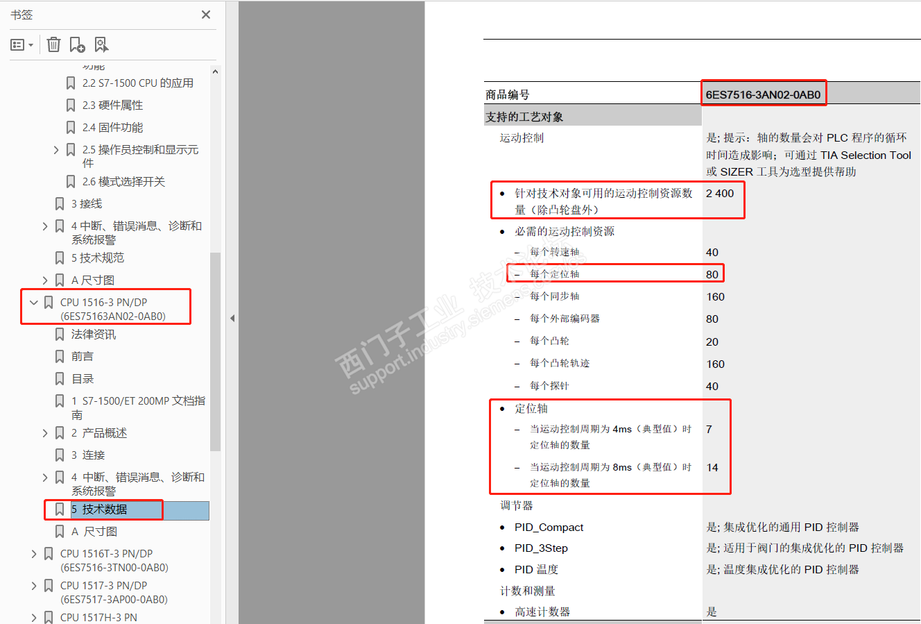The height and width of the screenshot is (624, 921).
Task: Click the 调节器 section label
Action: click(x=517, y=505)
